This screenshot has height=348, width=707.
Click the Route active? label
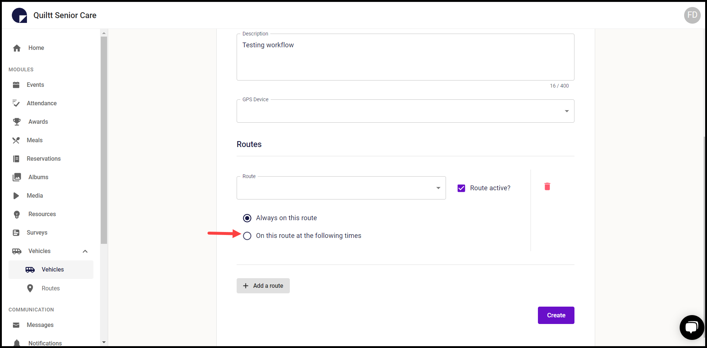click(x=490, y=188)
